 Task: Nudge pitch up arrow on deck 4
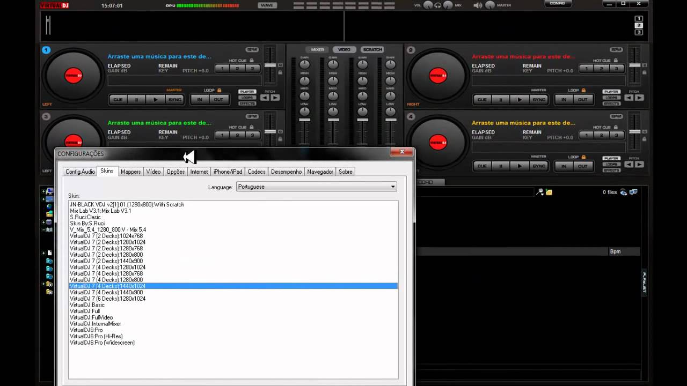[639, 164]
